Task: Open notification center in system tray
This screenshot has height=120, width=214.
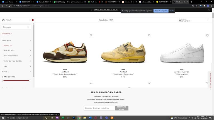Action: (x=210, y=118)
